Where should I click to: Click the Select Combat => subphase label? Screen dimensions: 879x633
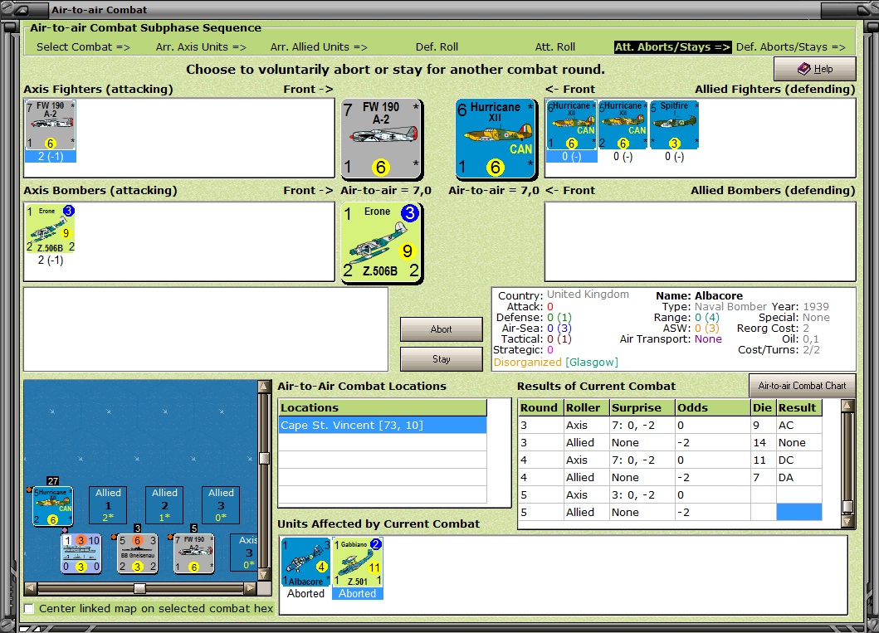click(x=83, y=47)
